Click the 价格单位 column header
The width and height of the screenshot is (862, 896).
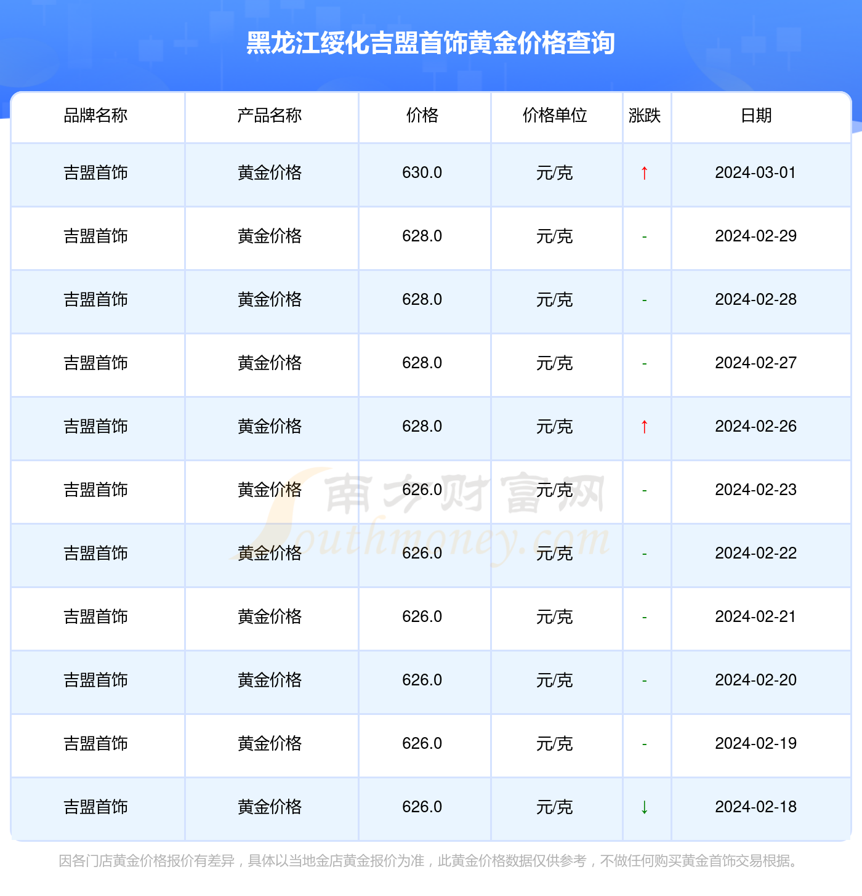pyautogui.click(x=555, y=115)
